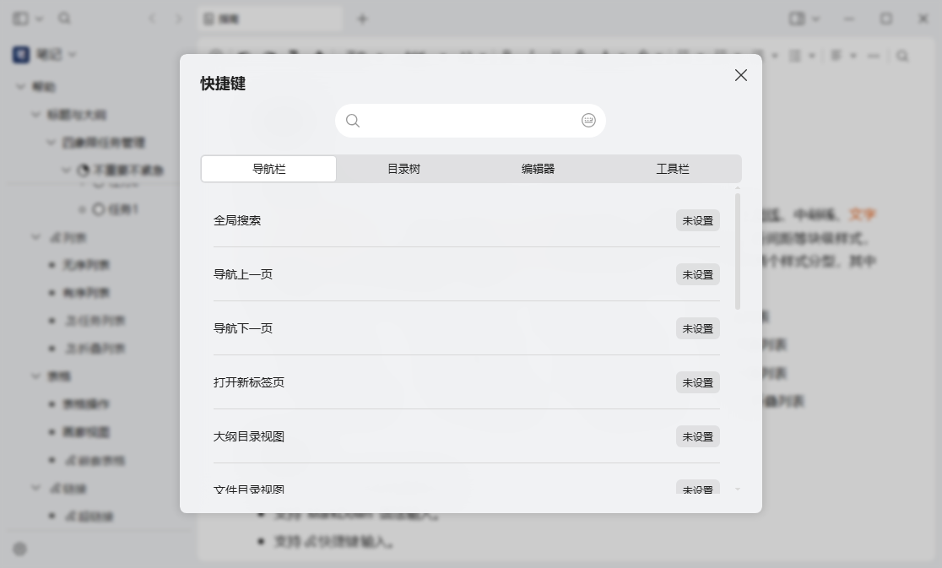Click the keyboard icon in the shortcut search box
Screen dimensions: 942x568
pyautogui.click(x=588, y=120)
